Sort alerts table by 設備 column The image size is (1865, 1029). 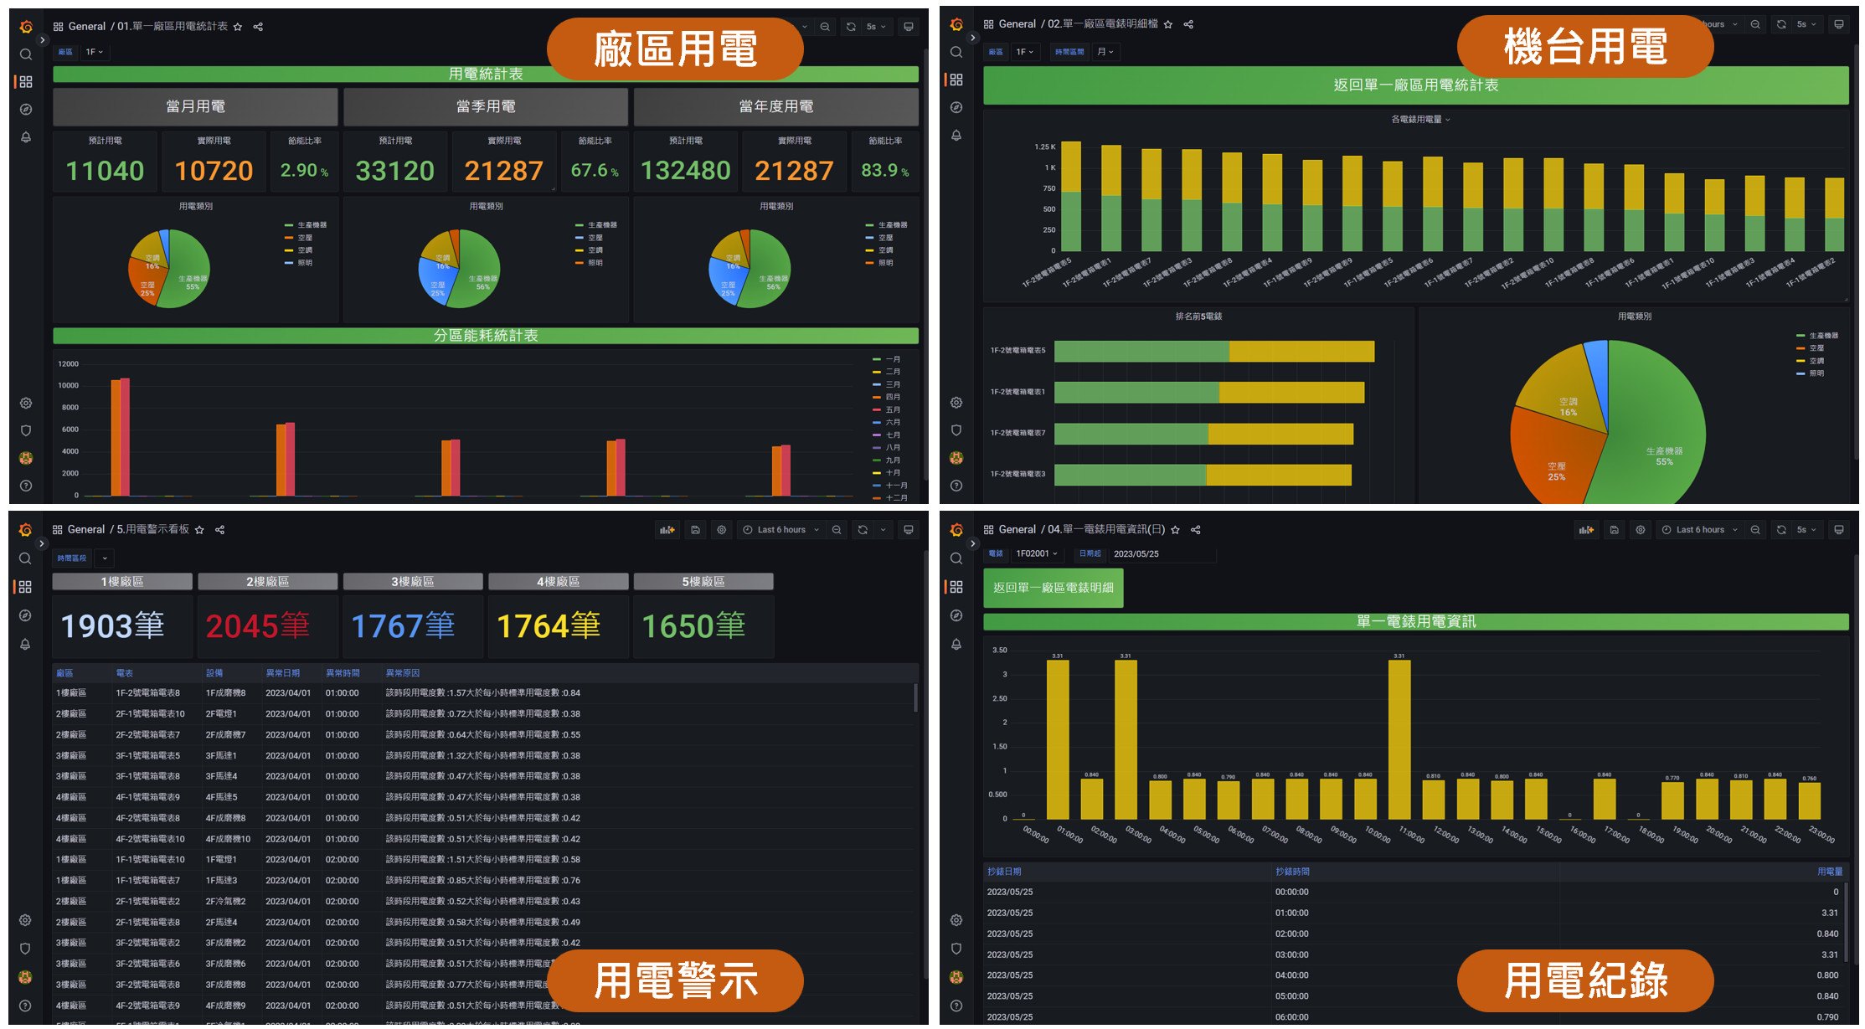pos(215,673)
